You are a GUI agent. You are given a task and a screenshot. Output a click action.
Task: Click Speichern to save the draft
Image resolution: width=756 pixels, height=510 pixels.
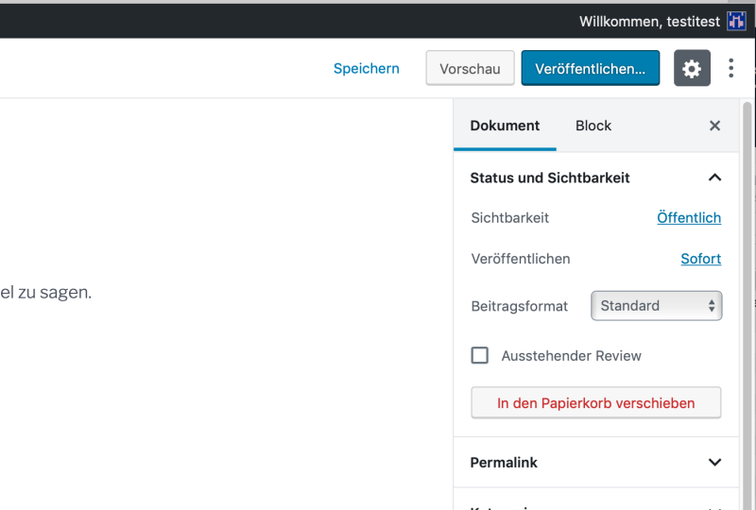366,69
